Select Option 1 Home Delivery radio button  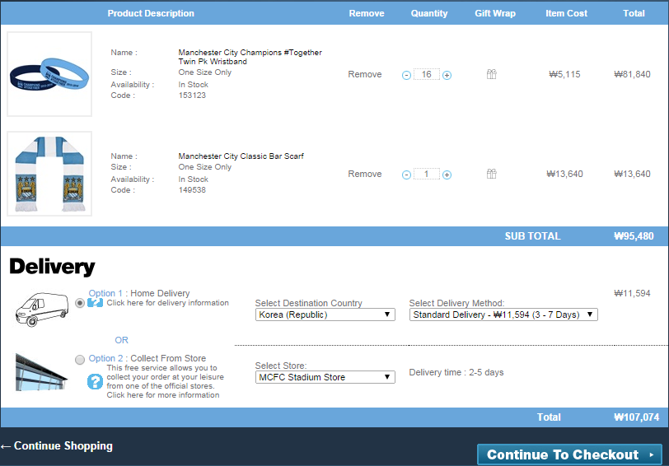pyautogui.click(x=80, y=303)
